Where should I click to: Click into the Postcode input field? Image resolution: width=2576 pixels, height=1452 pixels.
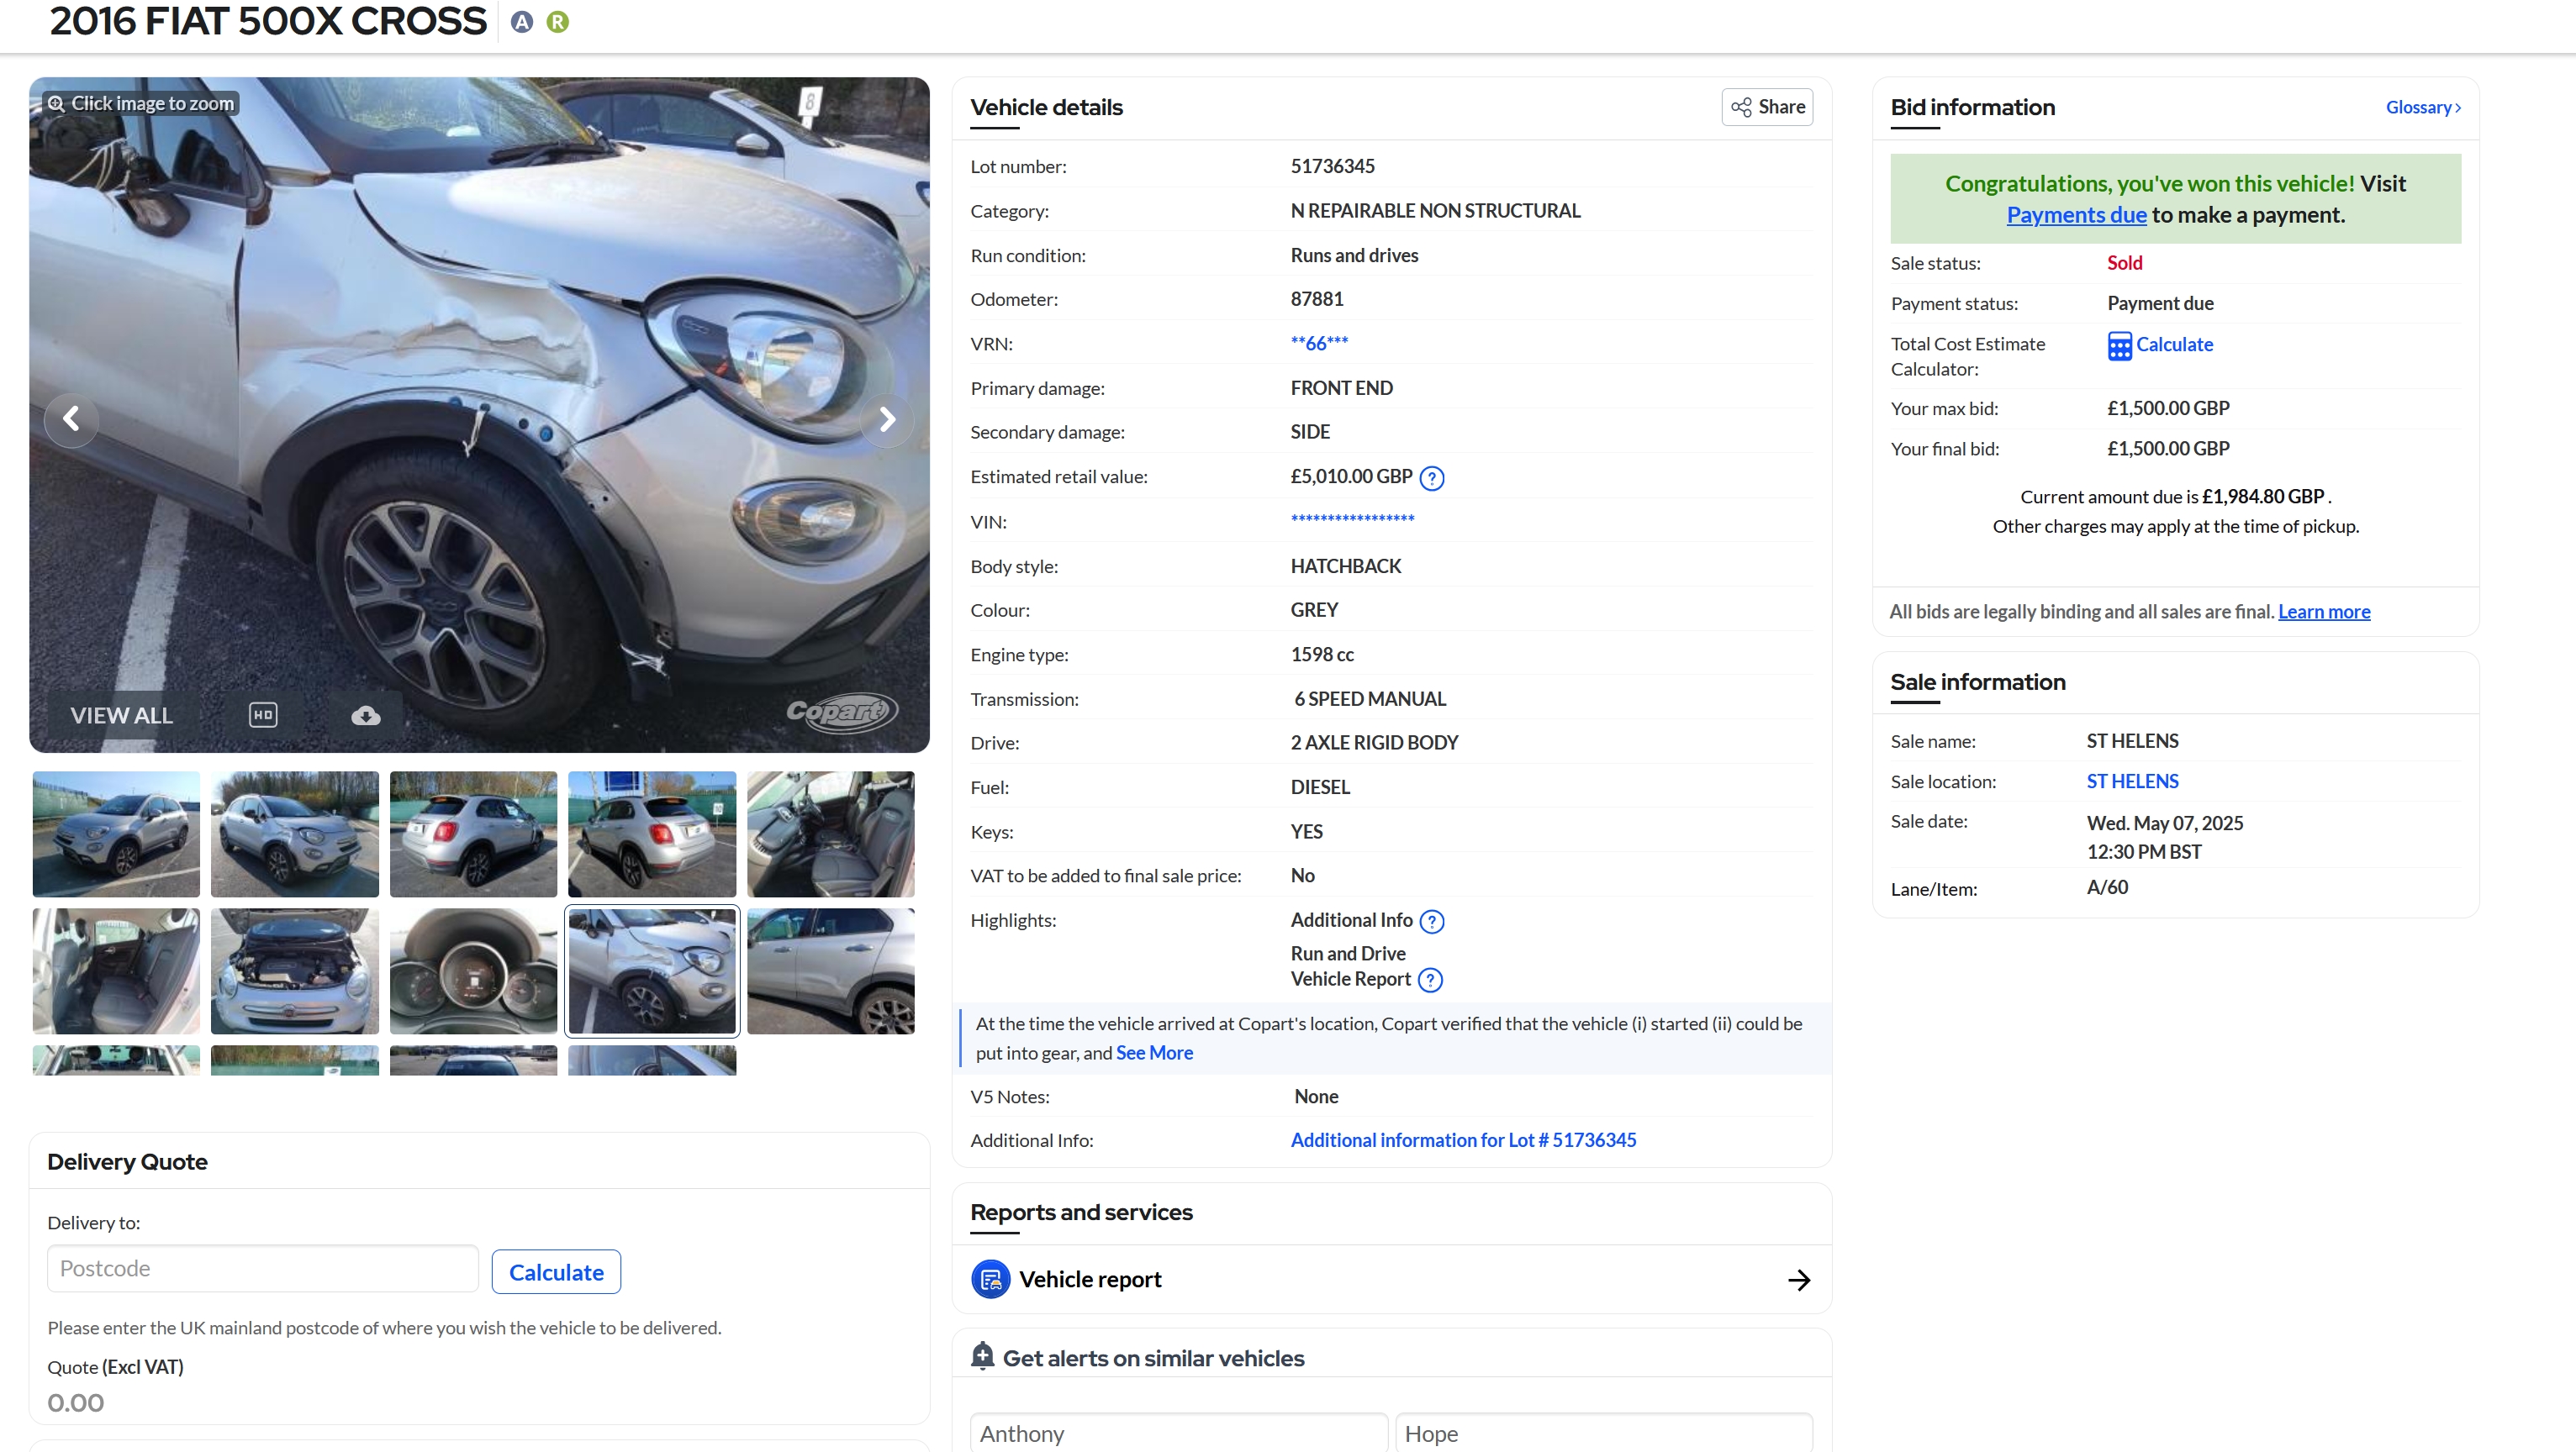[x=262, y=1269]
